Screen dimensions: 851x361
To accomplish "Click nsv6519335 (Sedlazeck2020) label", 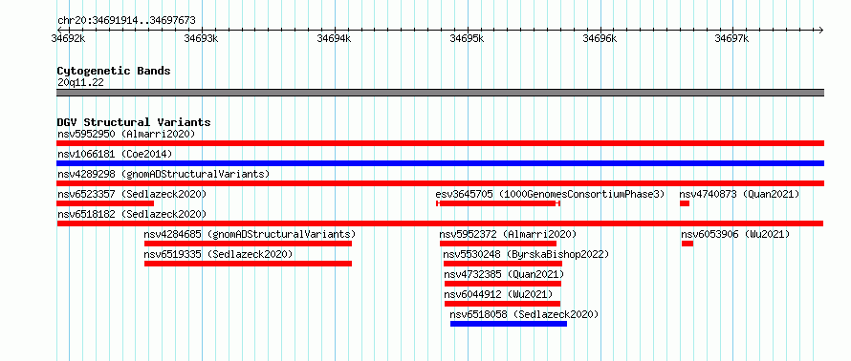I will 218,254.
